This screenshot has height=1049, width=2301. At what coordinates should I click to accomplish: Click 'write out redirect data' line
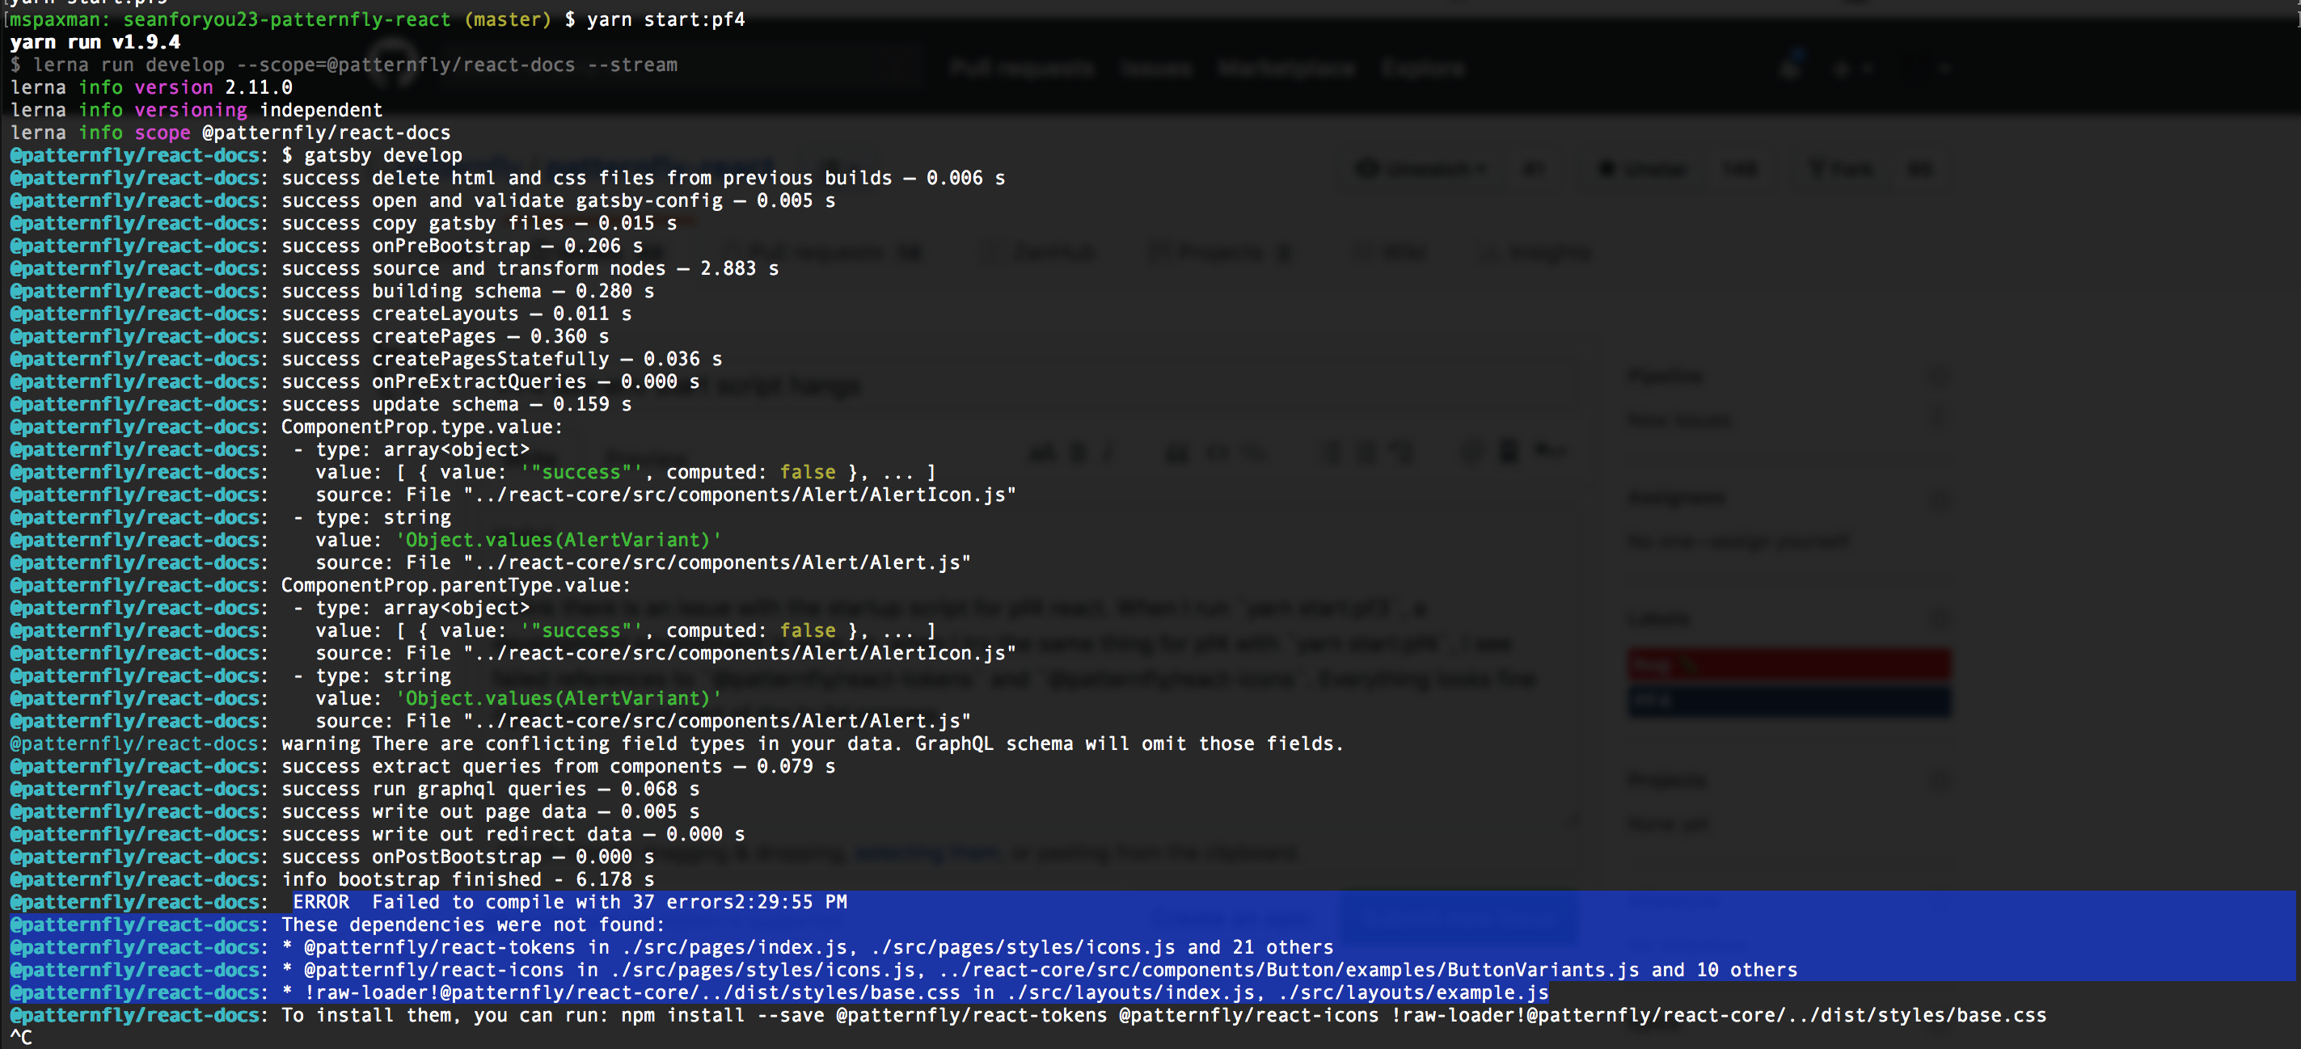[x=378, y=835]
